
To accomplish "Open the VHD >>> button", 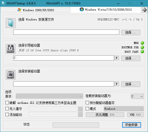I will pos(135,115).
